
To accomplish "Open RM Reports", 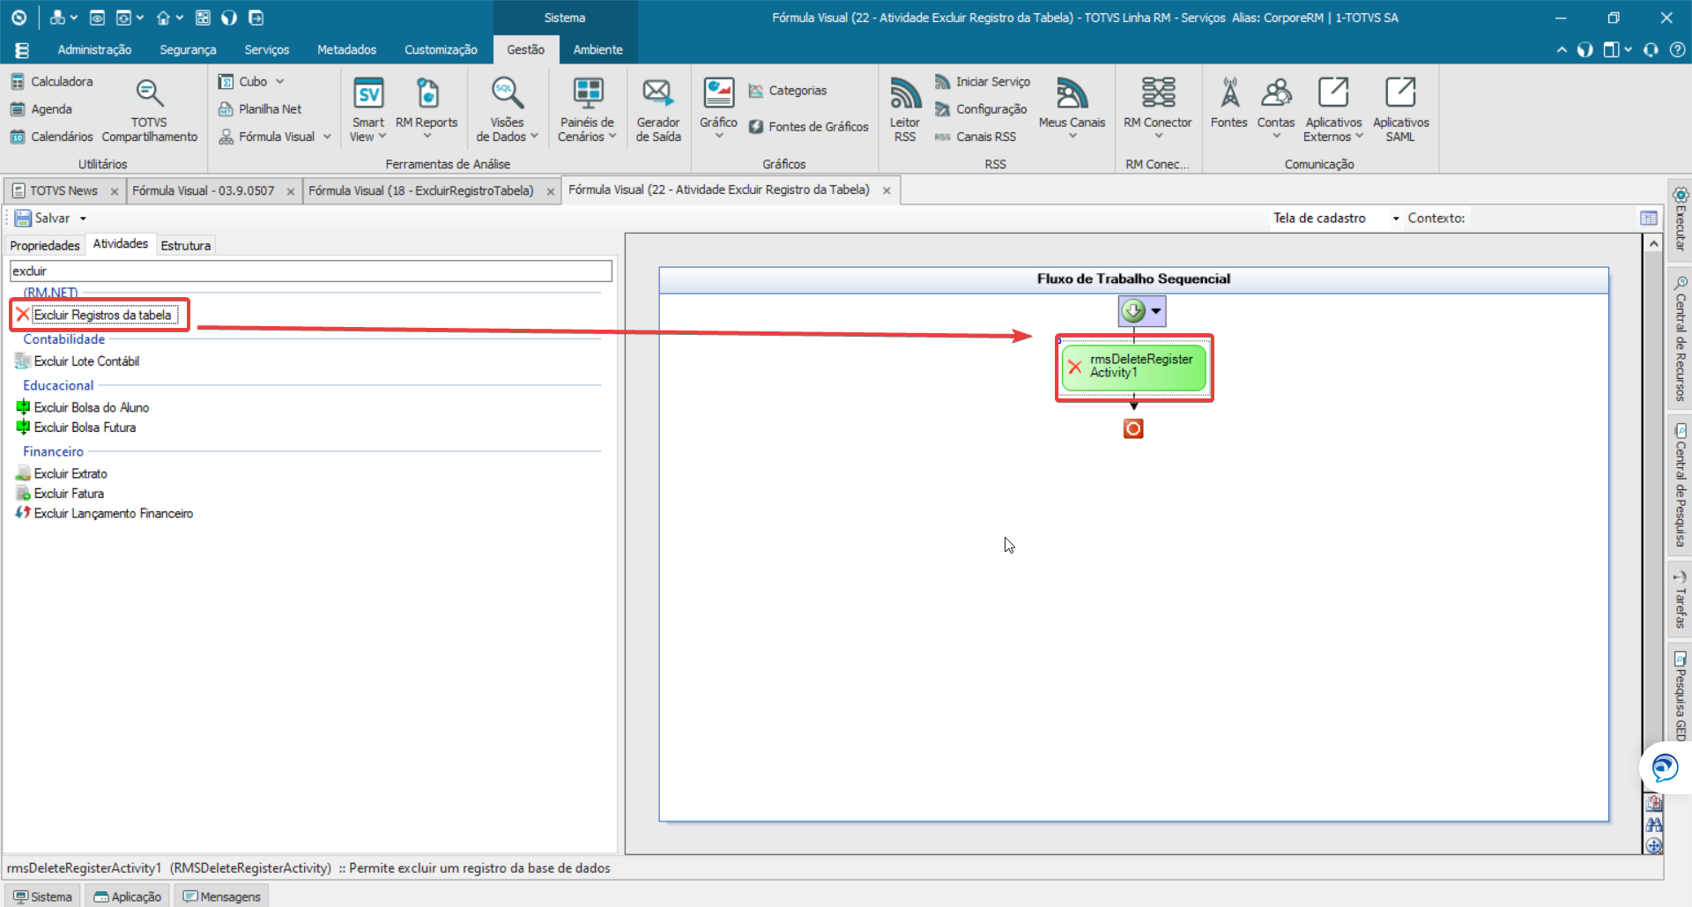I will click(x=427, y=109).
